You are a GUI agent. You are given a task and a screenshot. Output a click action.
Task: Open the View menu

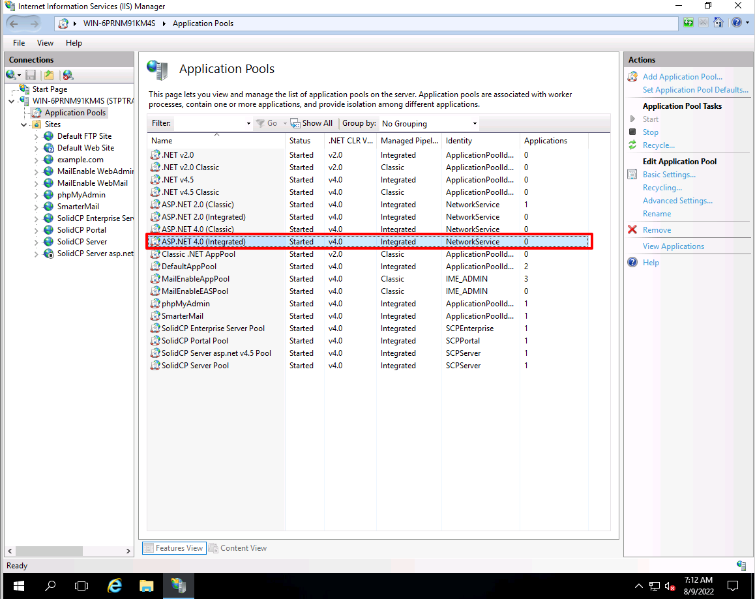(x=45, y=43)
